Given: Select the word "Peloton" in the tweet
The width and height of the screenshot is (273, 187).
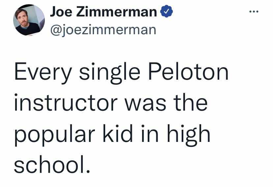Looking at the screenshot, I should tap(188, 71).
